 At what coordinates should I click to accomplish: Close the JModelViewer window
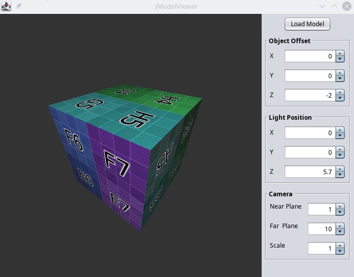347,6
